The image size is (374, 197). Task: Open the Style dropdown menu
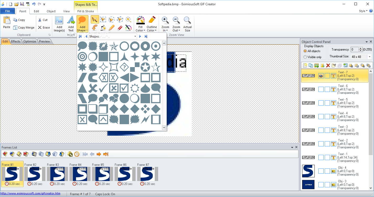363,11
